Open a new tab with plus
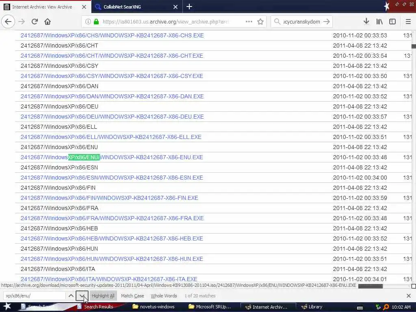The width and height of the screenshot is (416, 312). pyautogui.click(x=189, y=6)
